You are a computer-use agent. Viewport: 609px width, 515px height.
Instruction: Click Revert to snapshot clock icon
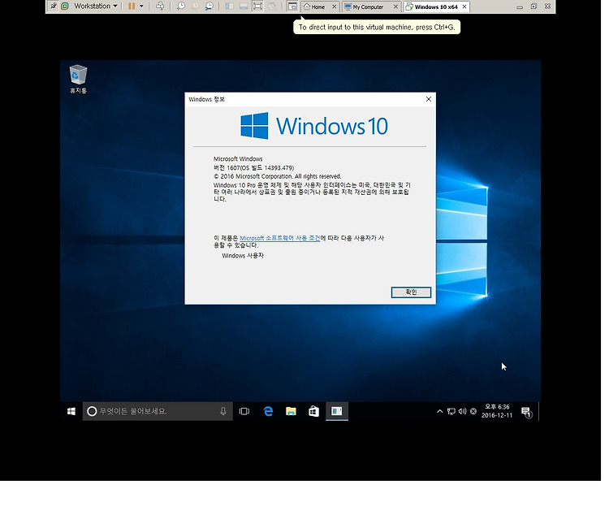pos(195,6)
